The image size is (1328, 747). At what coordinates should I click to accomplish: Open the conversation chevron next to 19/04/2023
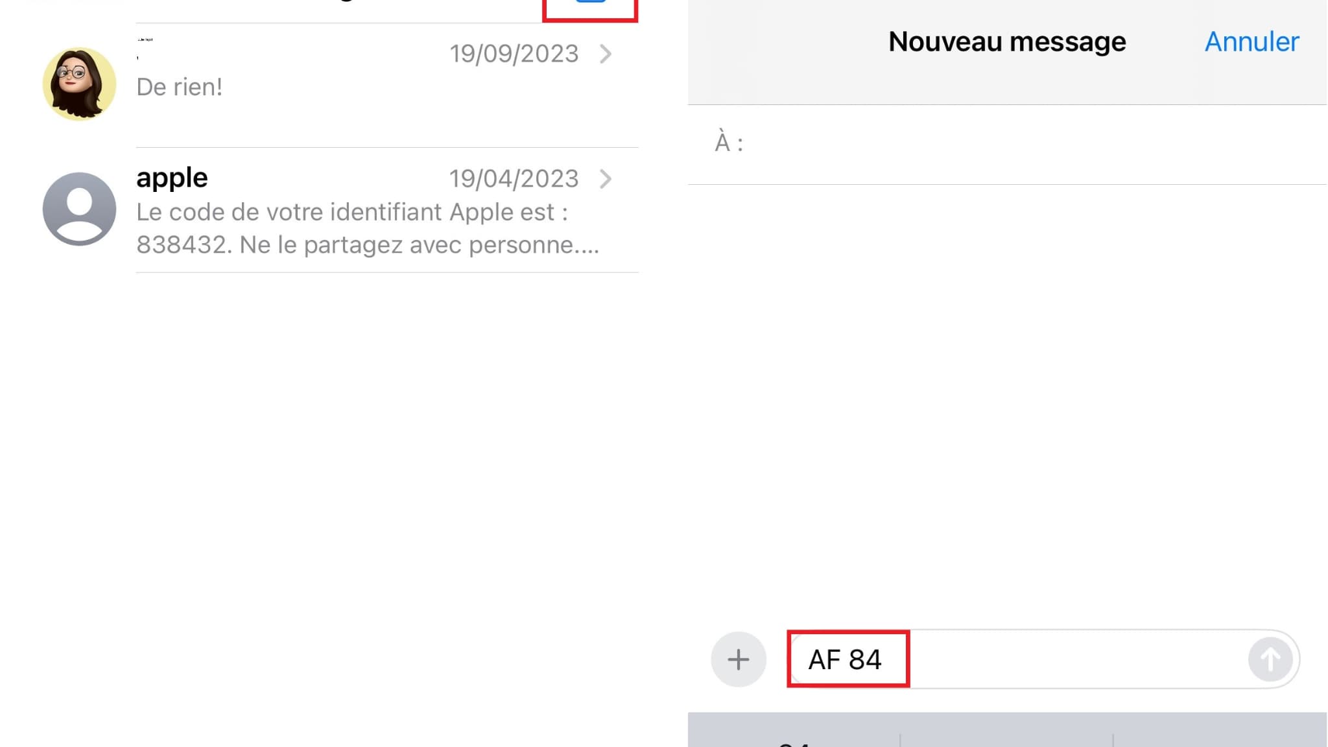(x=606, y=179)
